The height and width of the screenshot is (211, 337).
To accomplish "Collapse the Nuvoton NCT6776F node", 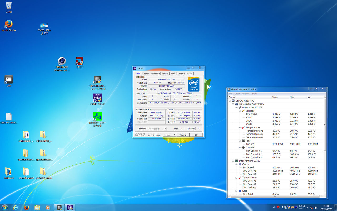I will point(236,108).
